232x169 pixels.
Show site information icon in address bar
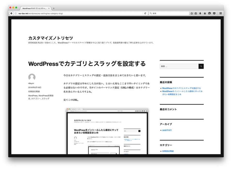click(16, 13)
